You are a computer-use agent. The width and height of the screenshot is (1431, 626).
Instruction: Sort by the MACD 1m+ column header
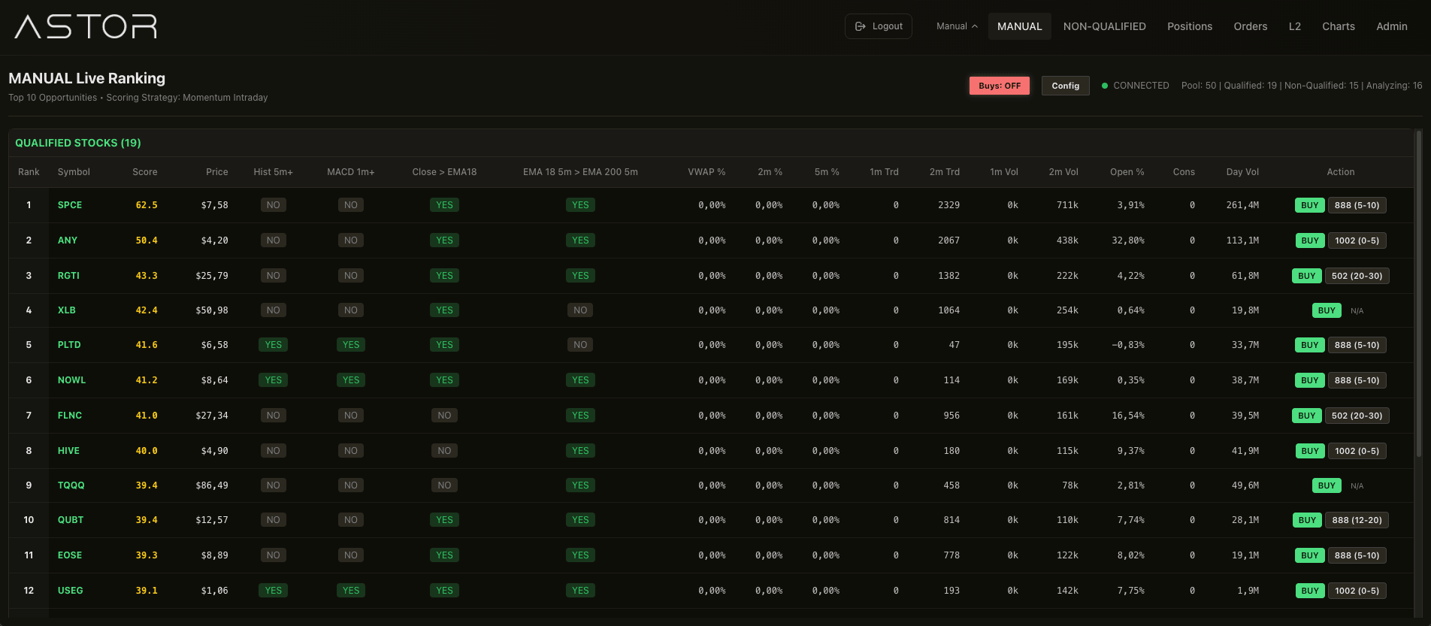350,172
